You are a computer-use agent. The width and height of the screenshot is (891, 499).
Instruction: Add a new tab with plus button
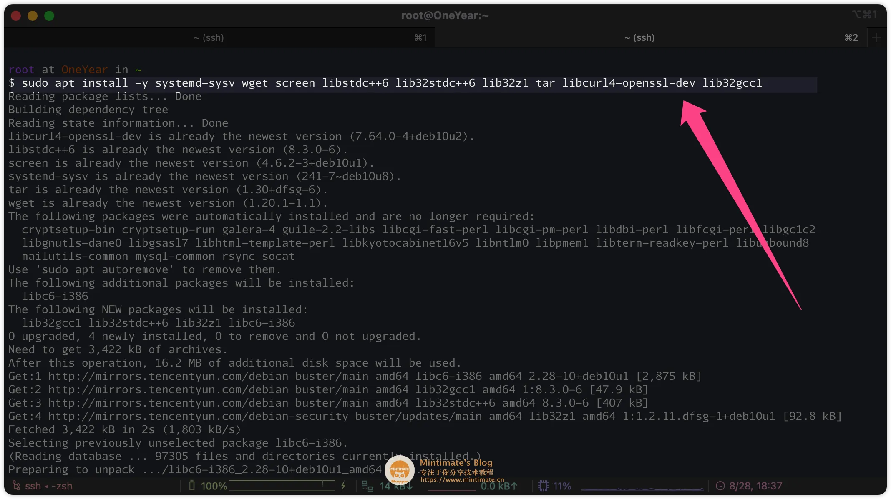[x=877, y=38]
